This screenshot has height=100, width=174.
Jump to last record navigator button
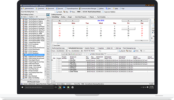point(70,54)
